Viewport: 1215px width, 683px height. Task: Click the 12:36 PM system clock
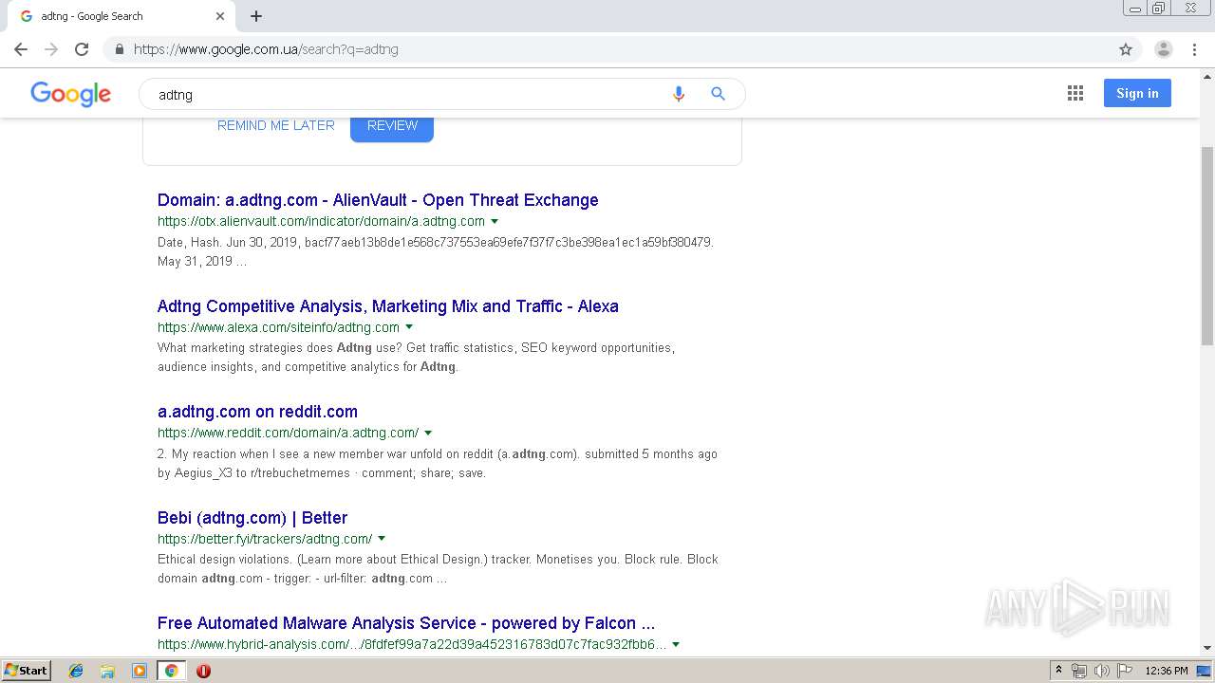pos(1167,671)
